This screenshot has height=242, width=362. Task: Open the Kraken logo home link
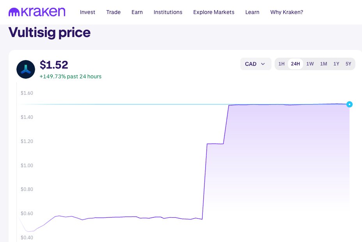click(37, 12)
